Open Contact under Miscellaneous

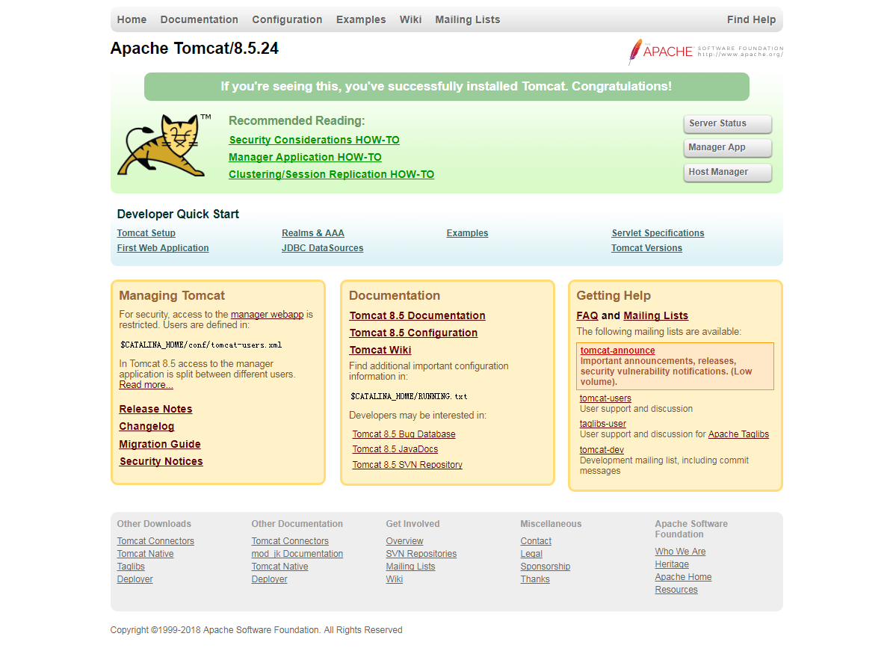(535, 541)
